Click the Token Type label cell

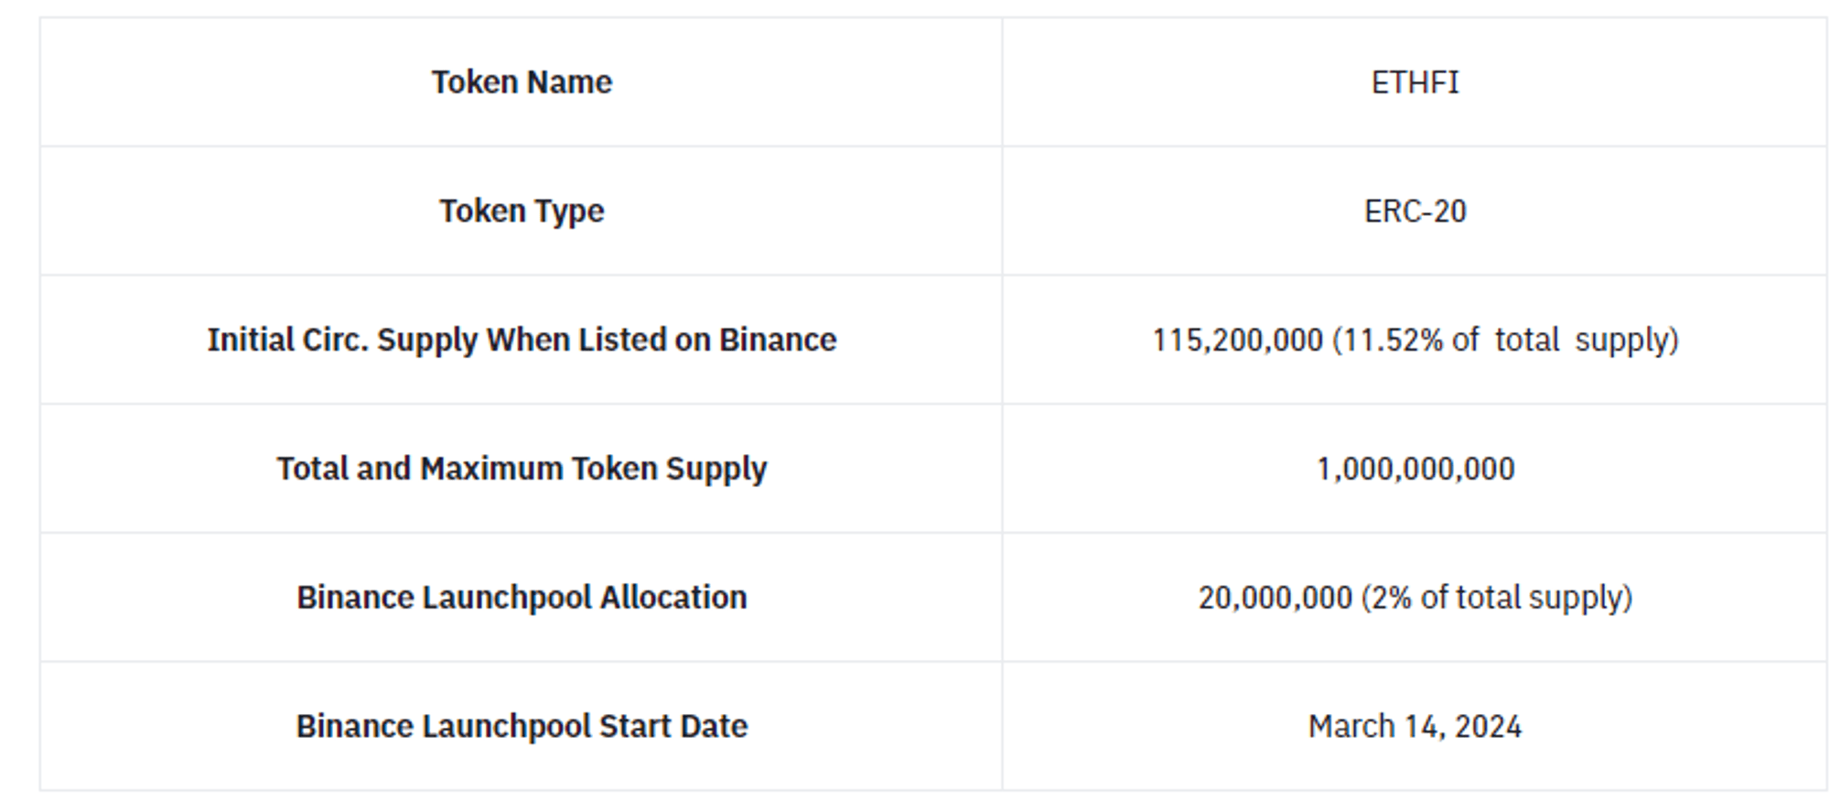522,211
